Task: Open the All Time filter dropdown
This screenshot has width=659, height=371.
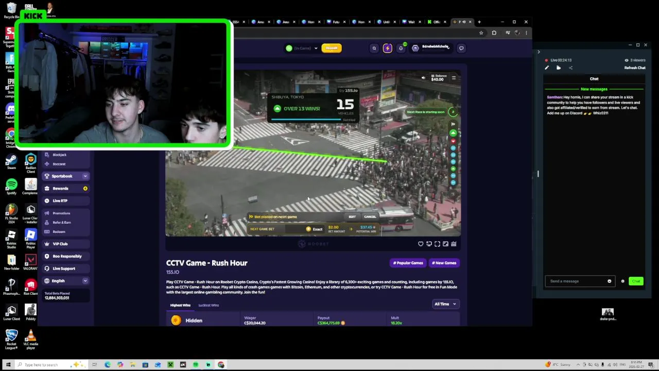Action: pyautogui.click(x=445, y=304)
